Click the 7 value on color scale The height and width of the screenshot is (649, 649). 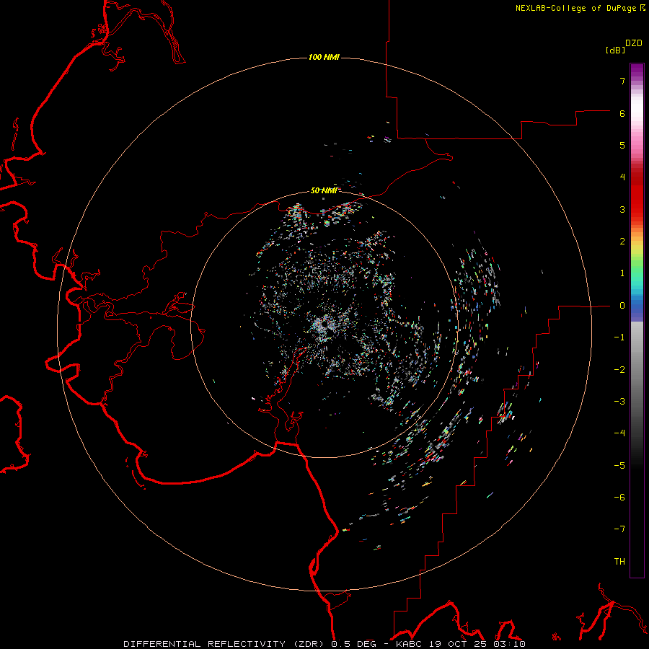[622, 81]
